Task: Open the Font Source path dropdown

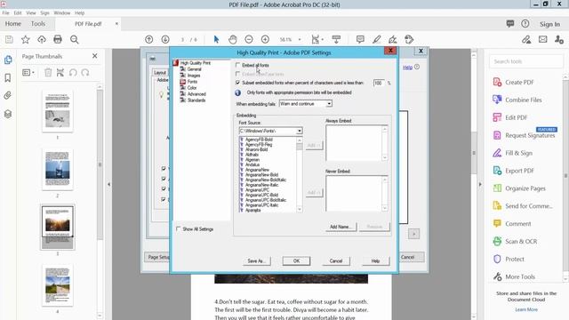Action: 270,131
